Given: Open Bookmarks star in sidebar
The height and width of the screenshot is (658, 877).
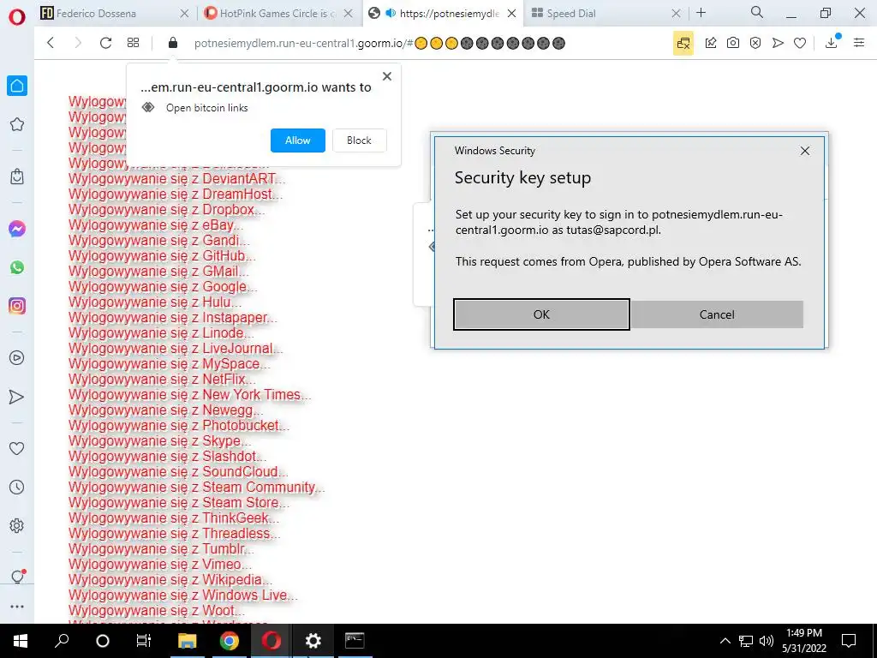Looking at the screenshot, I should click(x=17, y=124).
